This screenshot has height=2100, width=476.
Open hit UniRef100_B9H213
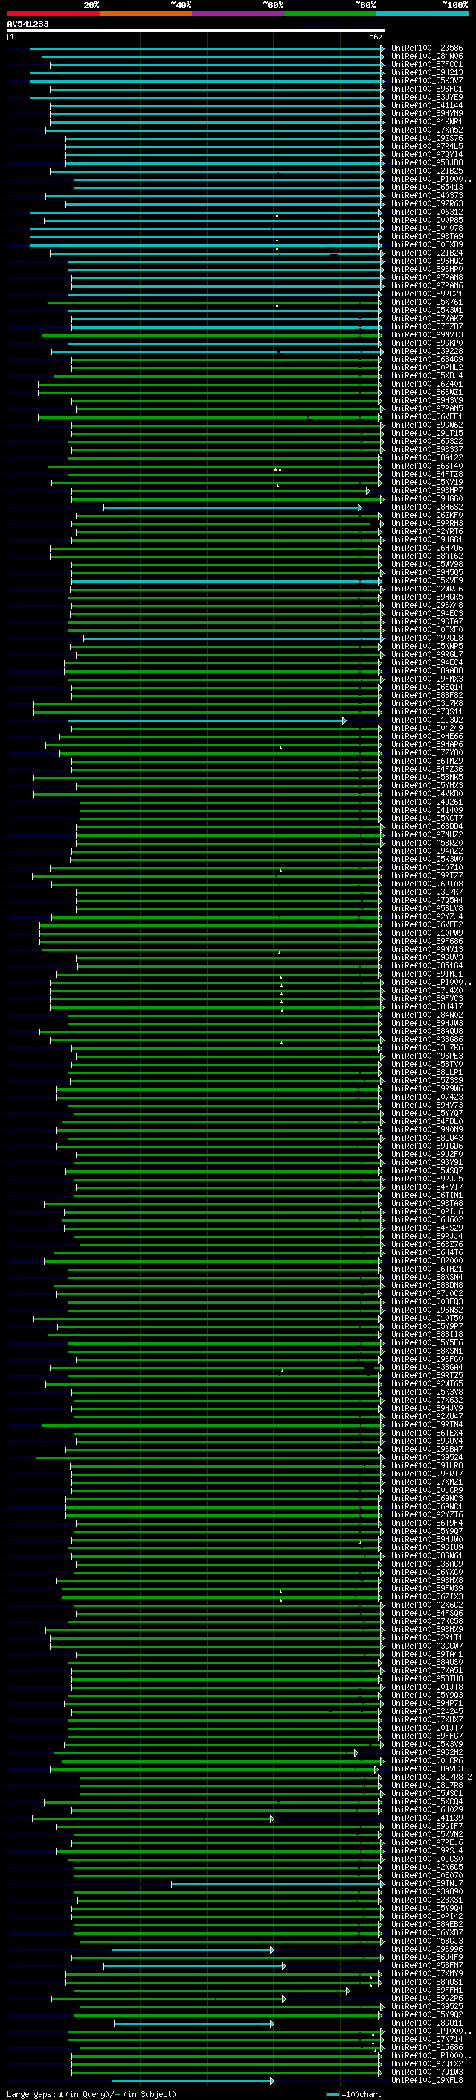point(426,72)
